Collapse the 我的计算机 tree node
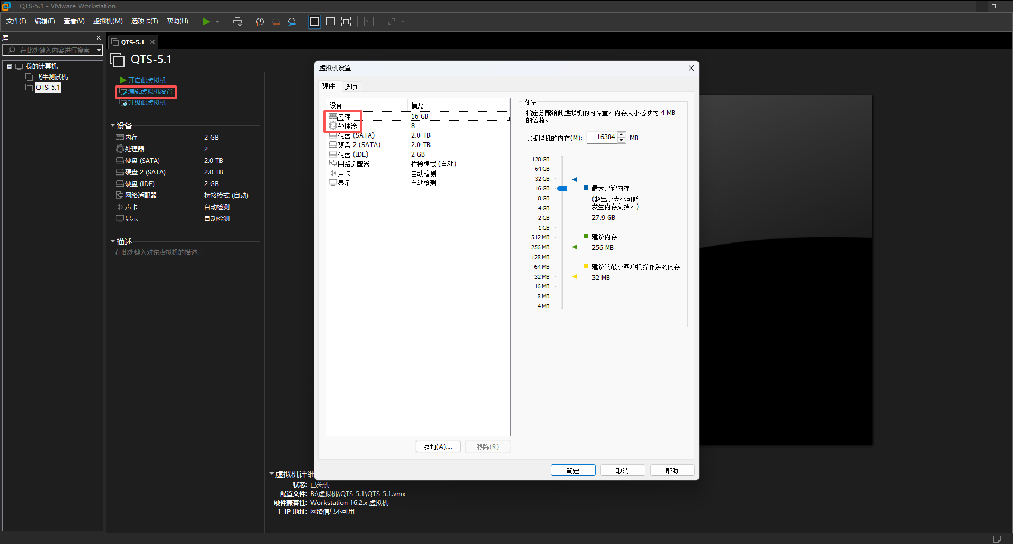The image size is (1013, 544). pos(9,66)
